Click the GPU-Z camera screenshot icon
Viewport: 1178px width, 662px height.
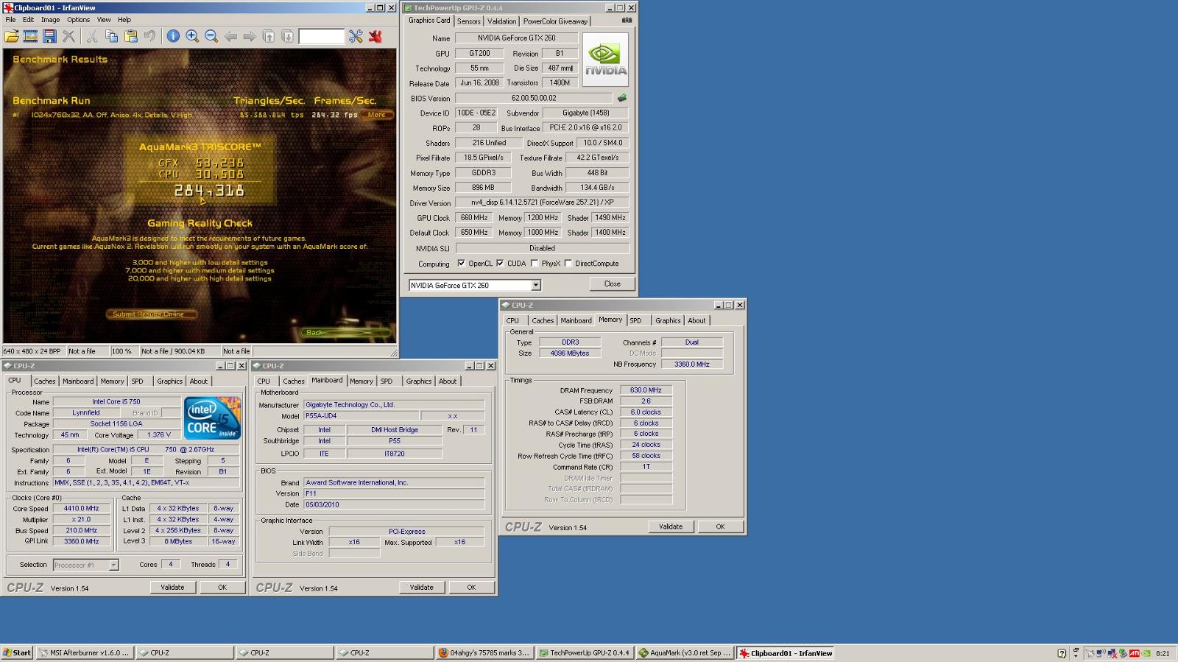tap(627, 21)
